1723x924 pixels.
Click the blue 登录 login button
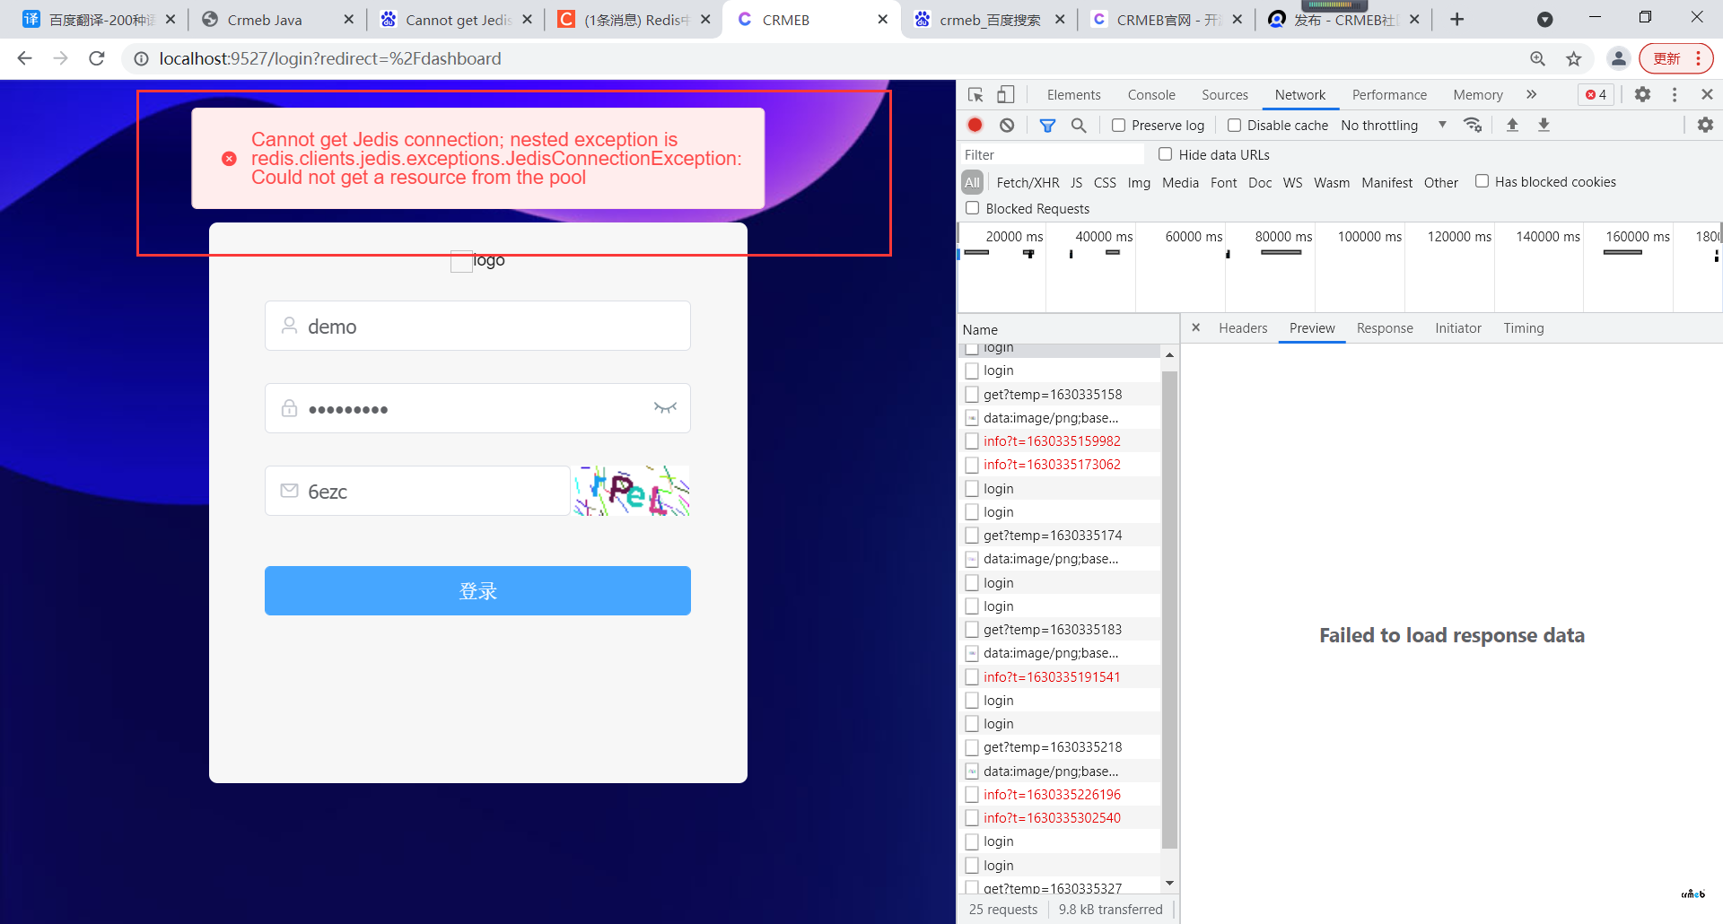click(477, 590)
